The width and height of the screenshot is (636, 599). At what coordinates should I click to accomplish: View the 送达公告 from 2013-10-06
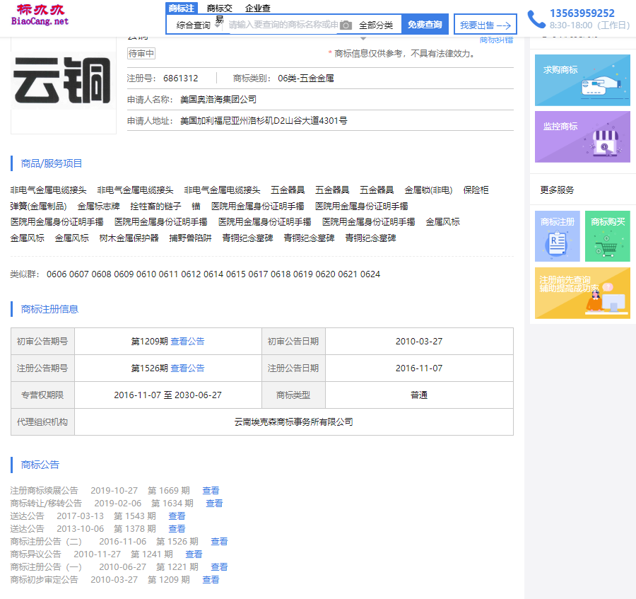tap(177, 528)
